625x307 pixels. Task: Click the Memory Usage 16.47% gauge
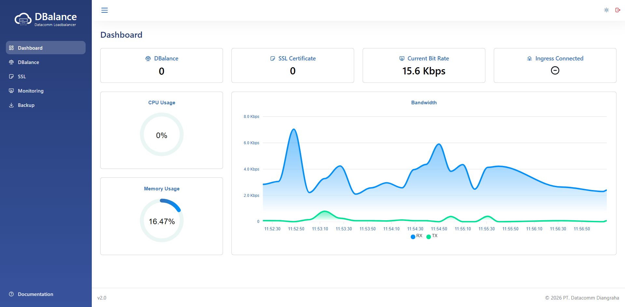(x=162, y=221)
